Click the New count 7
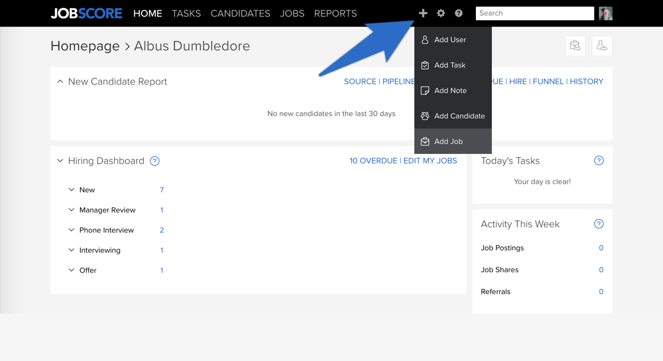This screenshot has height=361, width=663. pyautogui.click(x=162, y=190)
